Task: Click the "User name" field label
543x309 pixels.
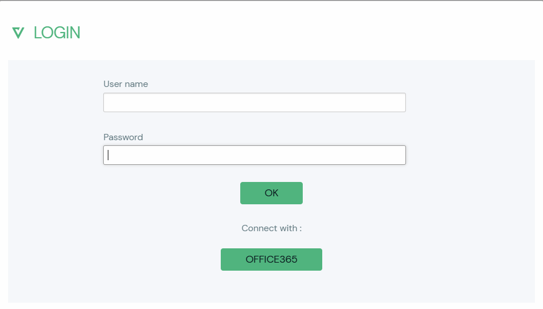Action: [x=126, y=84]
